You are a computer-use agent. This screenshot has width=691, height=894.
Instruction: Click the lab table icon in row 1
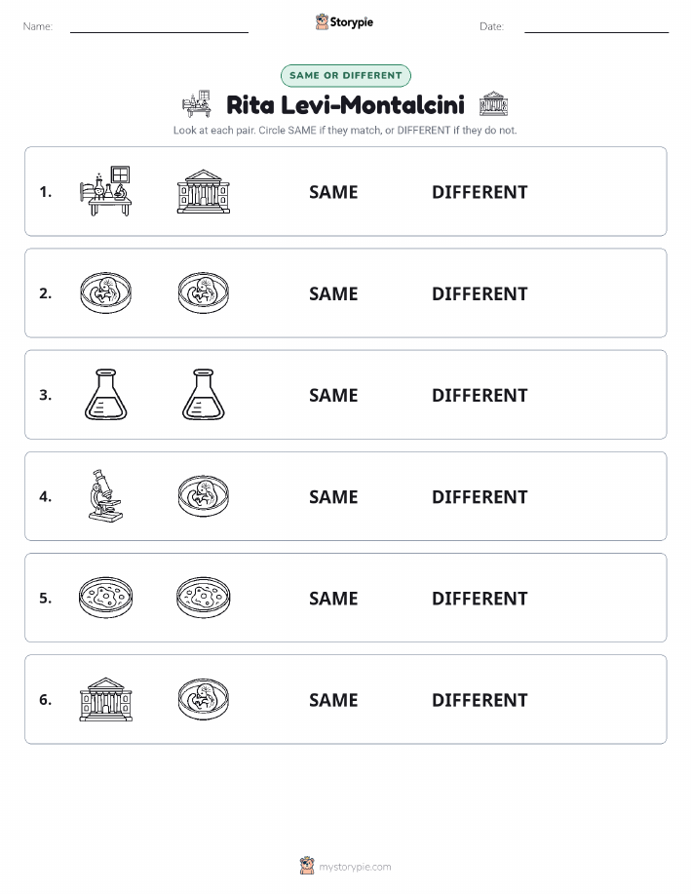[105, 191]
